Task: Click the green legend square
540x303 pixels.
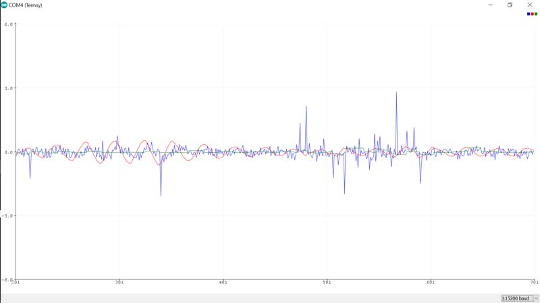Action: click(x=536, y=14)
